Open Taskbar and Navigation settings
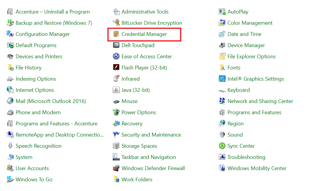 [x=149, y=157]
